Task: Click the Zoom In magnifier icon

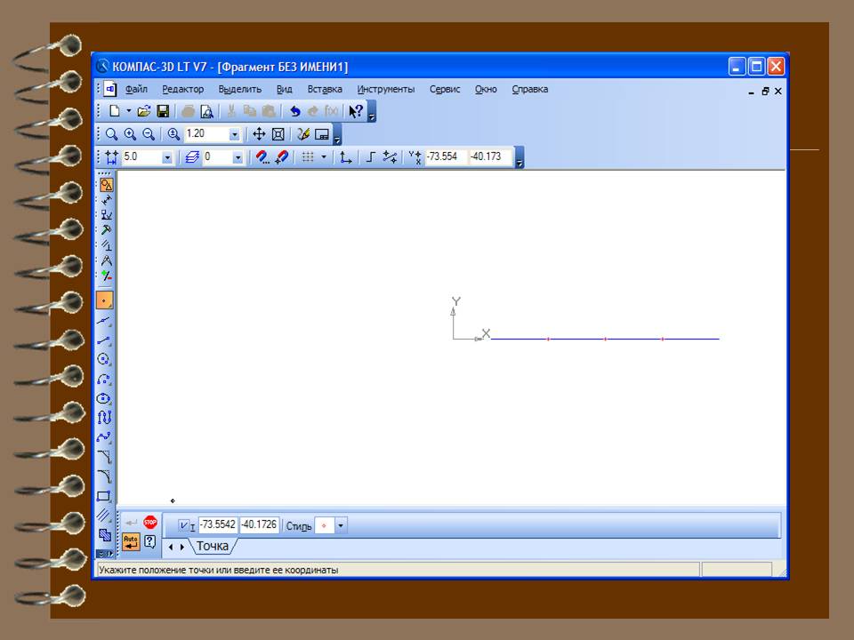Action: coord(130,134)
